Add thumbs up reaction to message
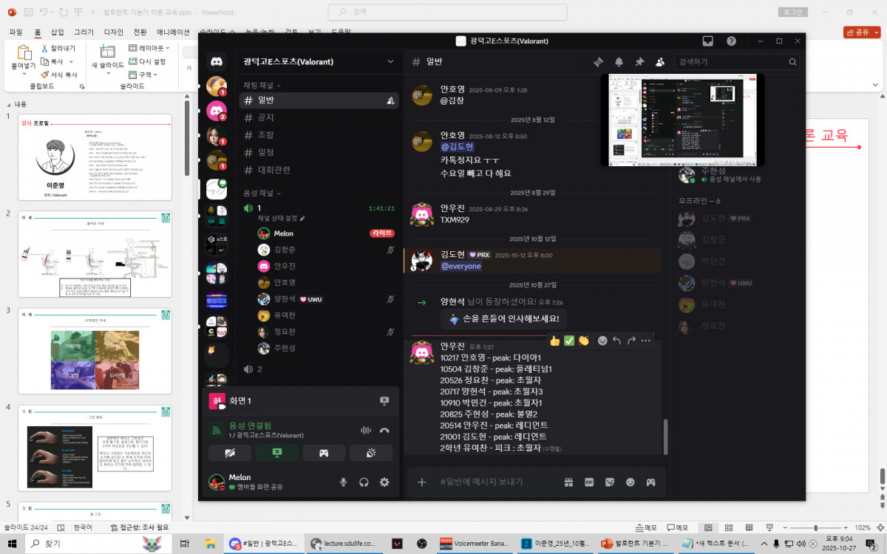The height and width of the screenshot is (554, 887). 555,341
